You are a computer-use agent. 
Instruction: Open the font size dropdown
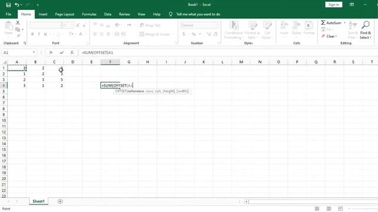pos(72,25)
